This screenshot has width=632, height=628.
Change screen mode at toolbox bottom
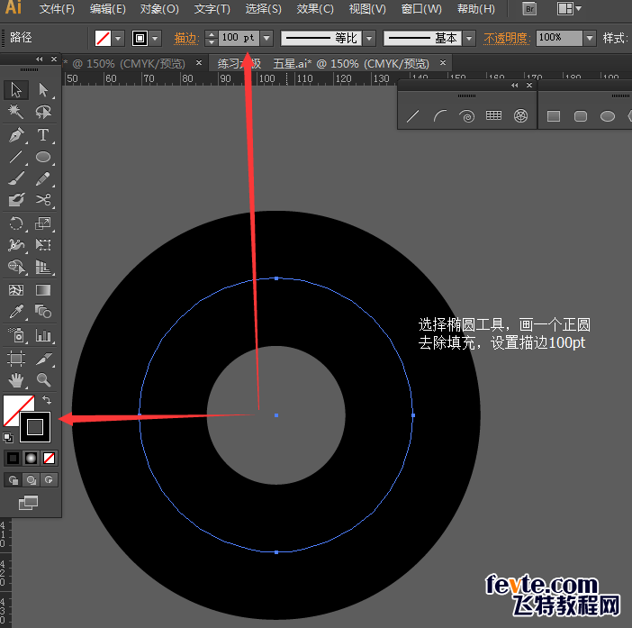point(28,503)
